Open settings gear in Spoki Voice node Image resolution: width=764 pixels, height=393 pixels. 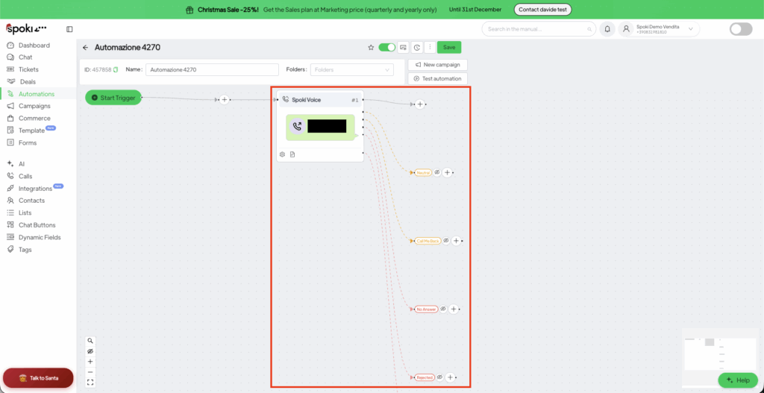(x=282, y=154)
